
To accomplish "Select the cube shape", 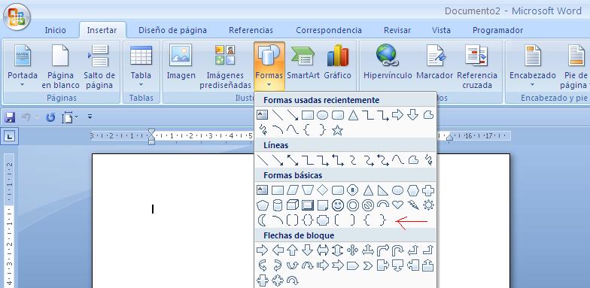I will click(292, 205).
